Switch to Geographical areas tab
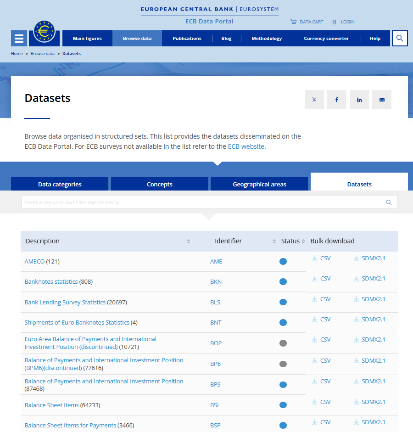Screen dimensions: 413x432 259,184
